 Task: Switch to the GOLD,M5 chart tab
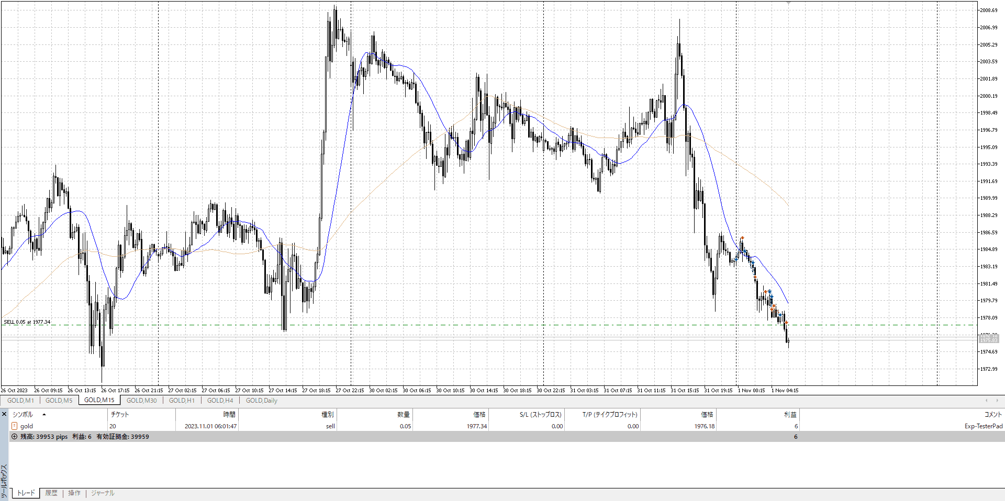(59, 401)
